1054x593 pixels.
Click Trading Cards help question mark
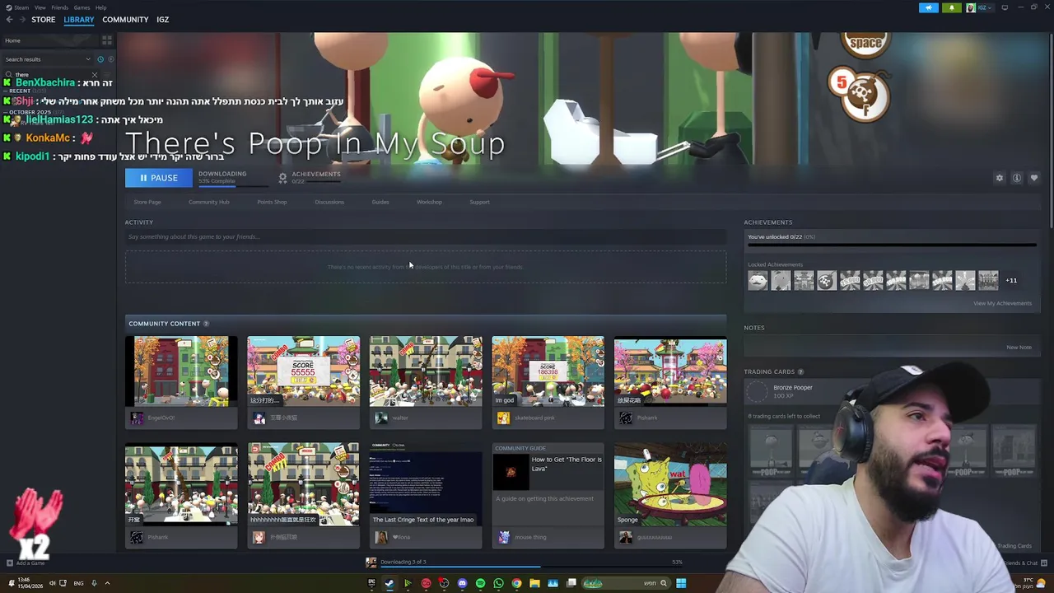tap(800, 372)
